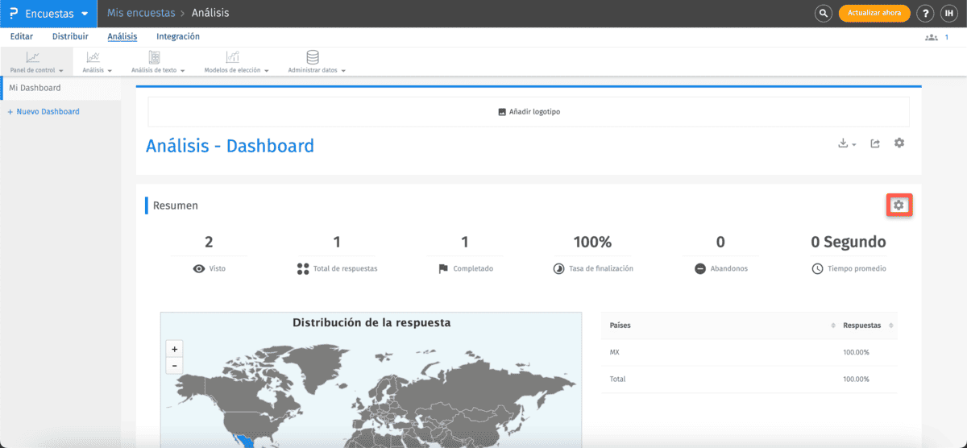Switch to the Editar tab
This screenshot has height=448, width=967.
(22, 36)
